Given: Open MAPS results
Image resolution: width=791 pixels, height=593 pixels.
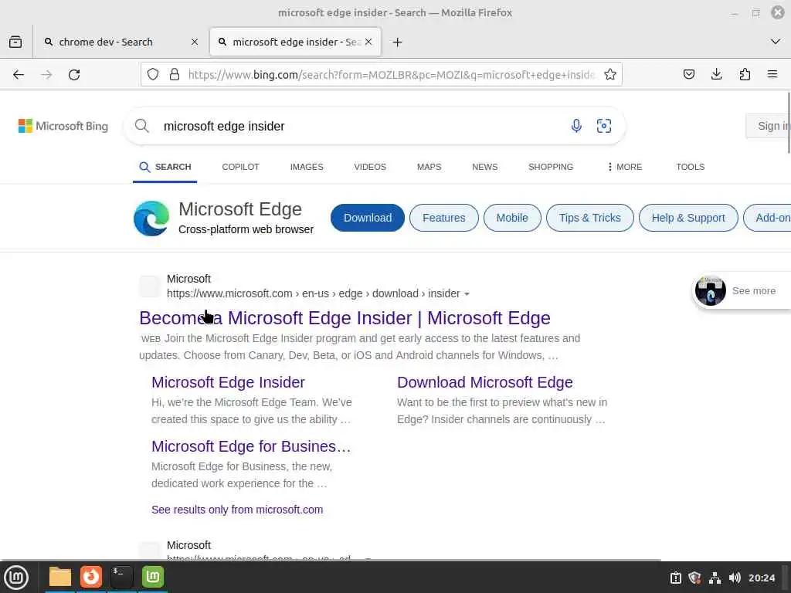Looking at the screenshot, I should (x=429, y=167).
